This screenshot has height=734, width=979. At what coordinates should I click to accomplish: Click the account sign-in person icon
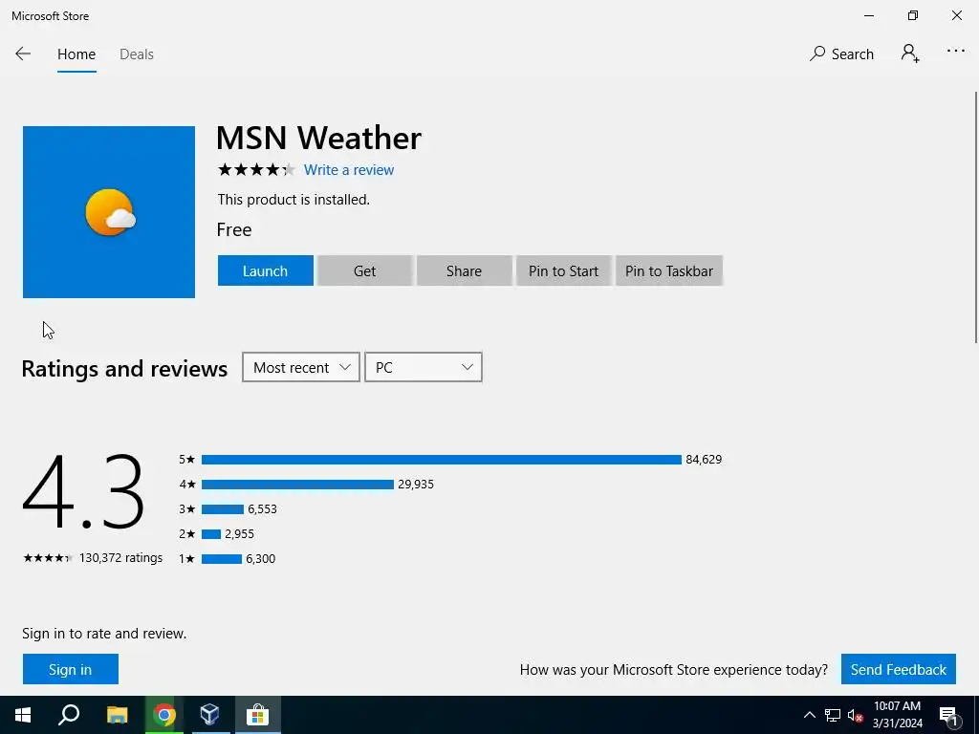(910, 54)
